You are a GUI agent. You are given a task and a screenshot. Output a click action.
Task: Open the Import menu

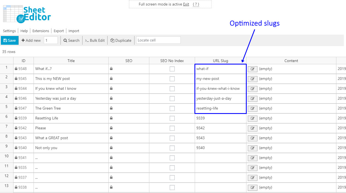74,31
